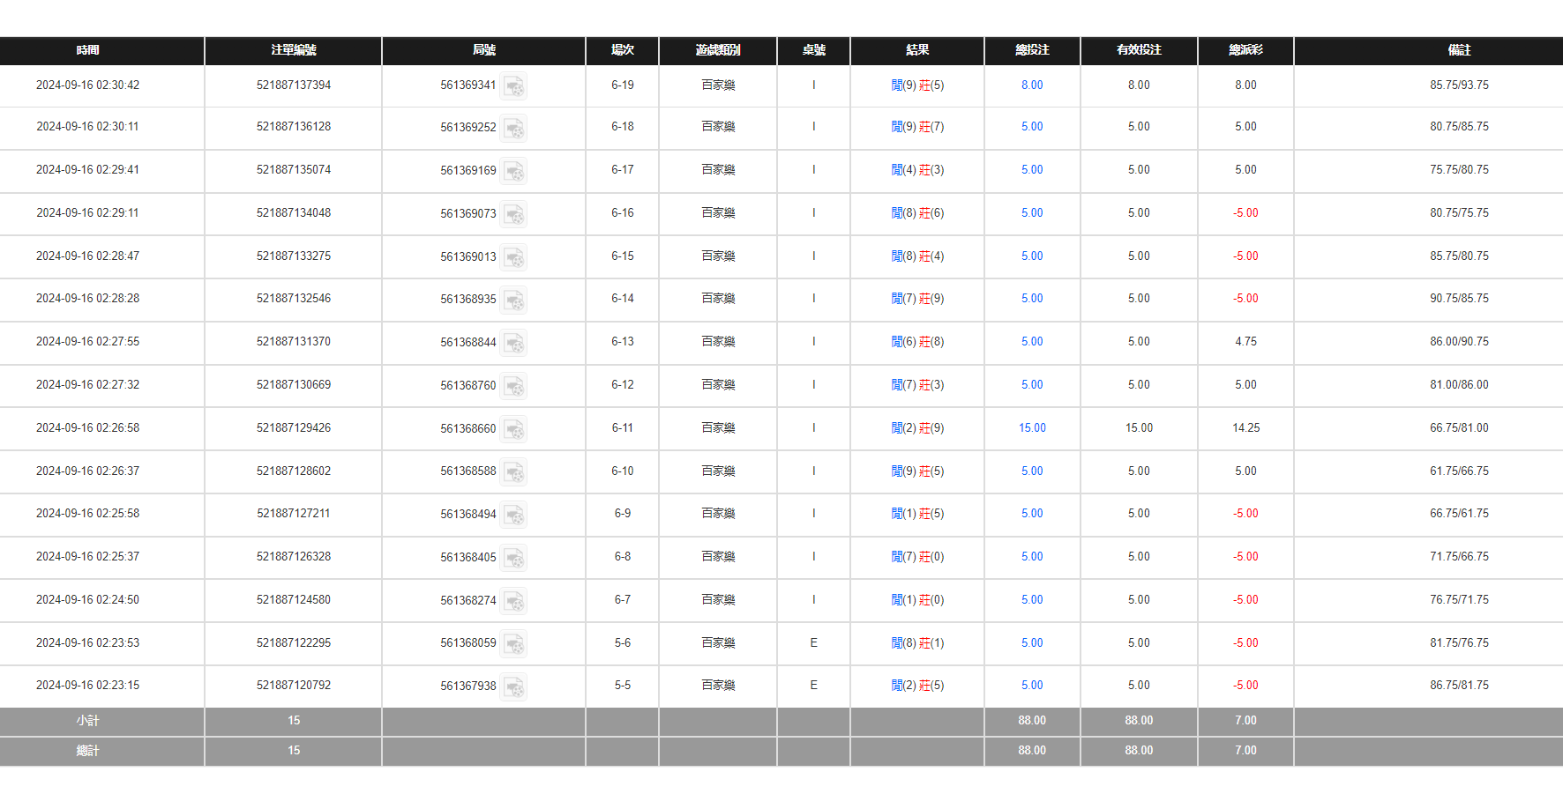Show card details icon for 561368660
Image resolution: width=1563 pixels, height=794 pixels.
[513, 429]
